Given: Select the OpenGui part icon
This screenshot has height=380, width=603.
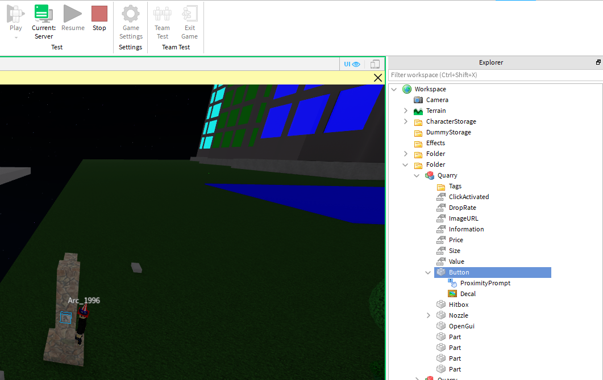Looking at the screenshot, I should pos(440,326).
